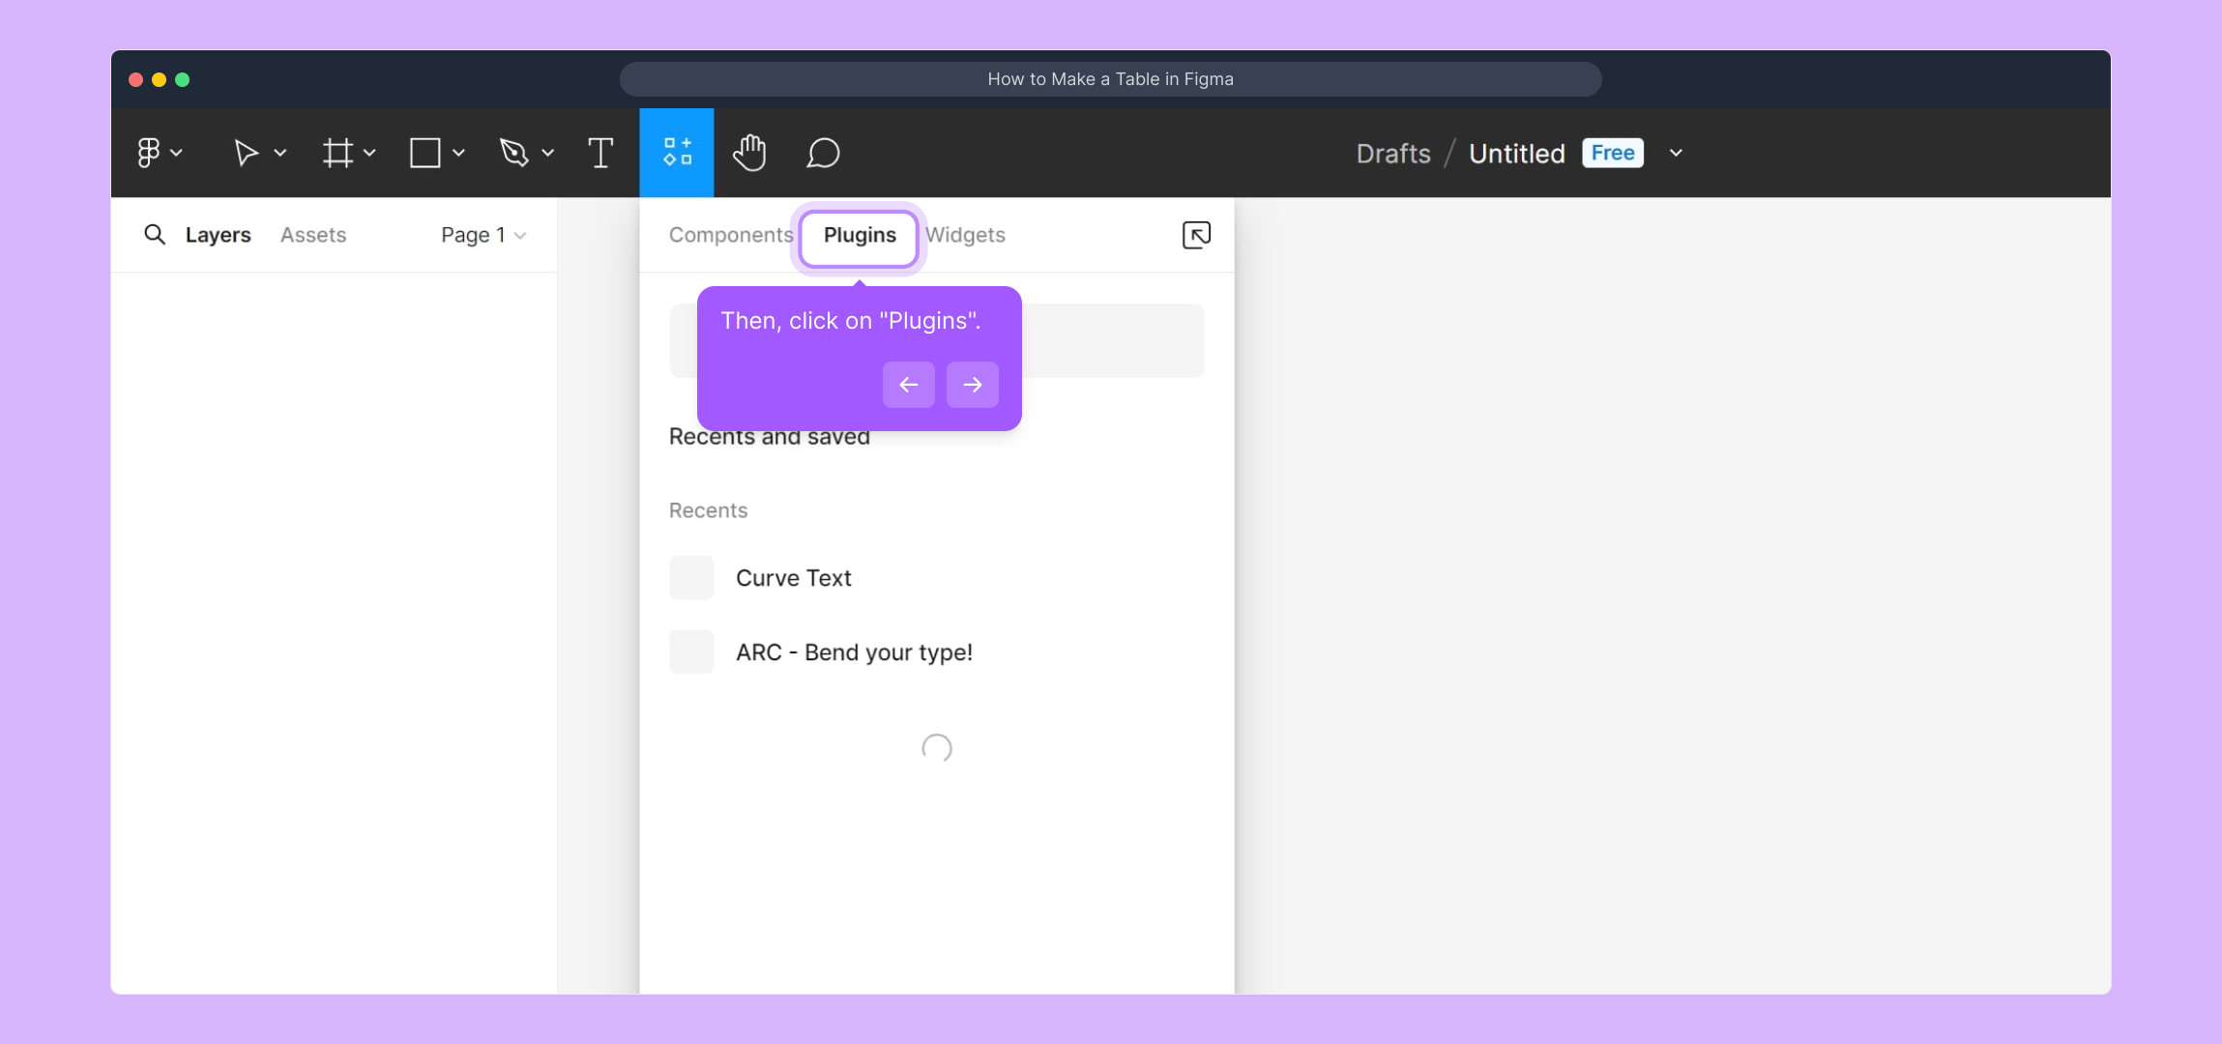Image resolution: width=2222 pixels, height=1044 pixels.
Task: Detach resources panel with corner arrow icon
Action: coord(1196,235)
